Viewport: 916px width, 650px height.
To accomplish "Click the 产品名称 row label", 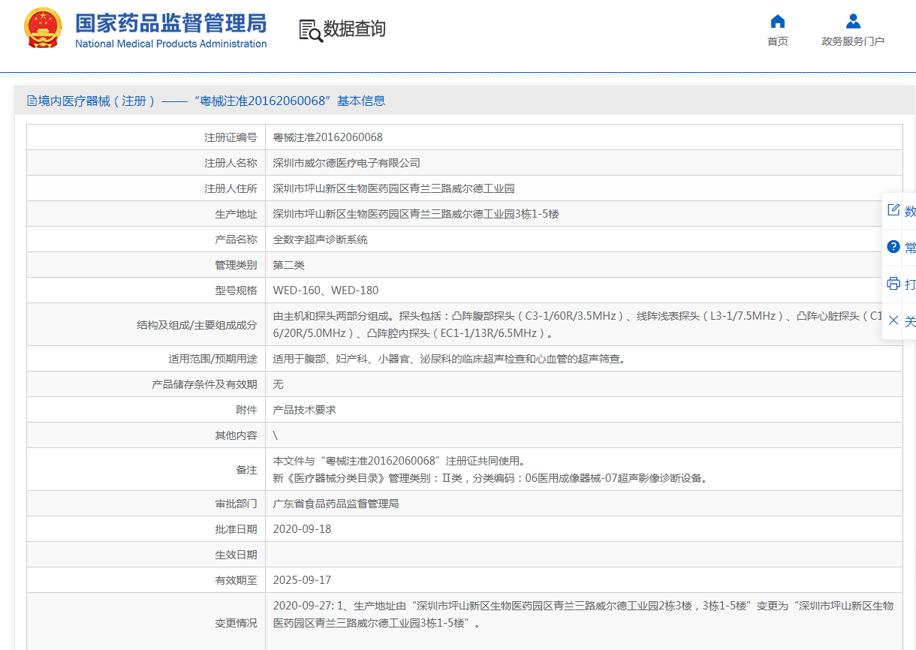I will pyautogui.click(x=236, y=239).
